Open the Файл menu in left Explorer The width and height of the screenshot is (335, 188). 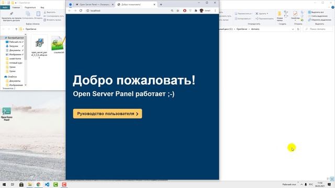point(5,7)
